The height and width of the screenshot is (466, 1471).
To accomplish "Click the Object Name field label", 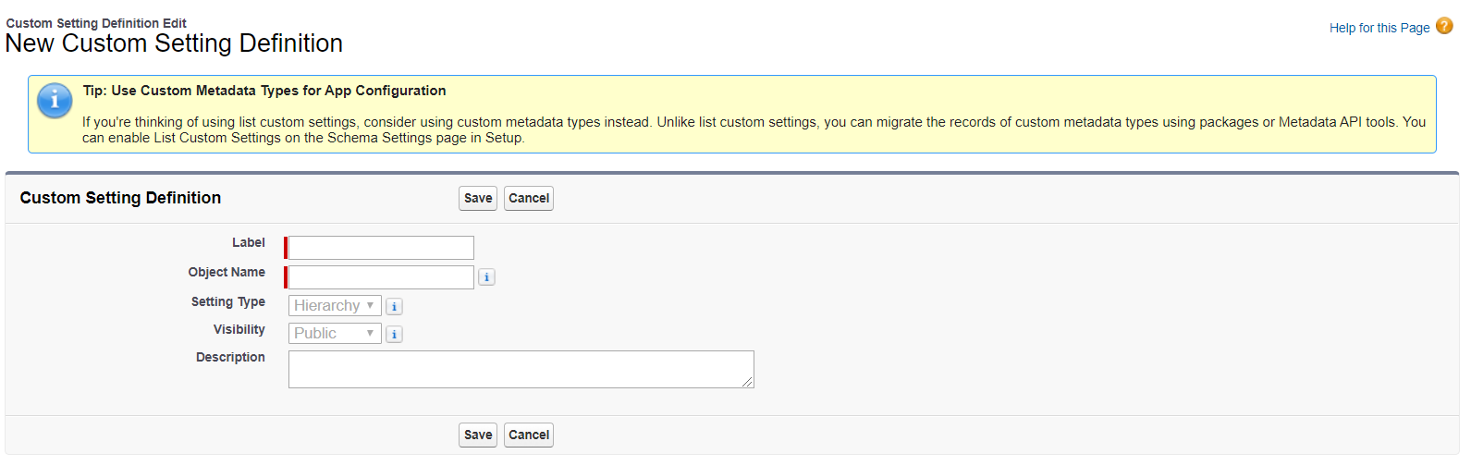I will coord(227,272).
